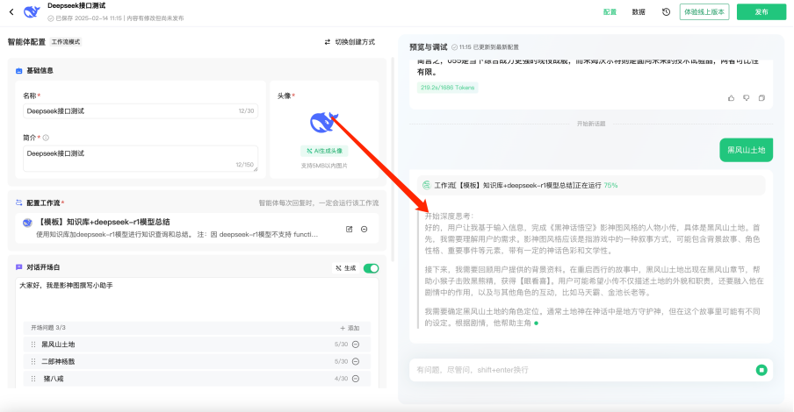Screen dimensions: 794x412
Task: Remove the 猪八戒 opening question
Action: click(356, 379)
